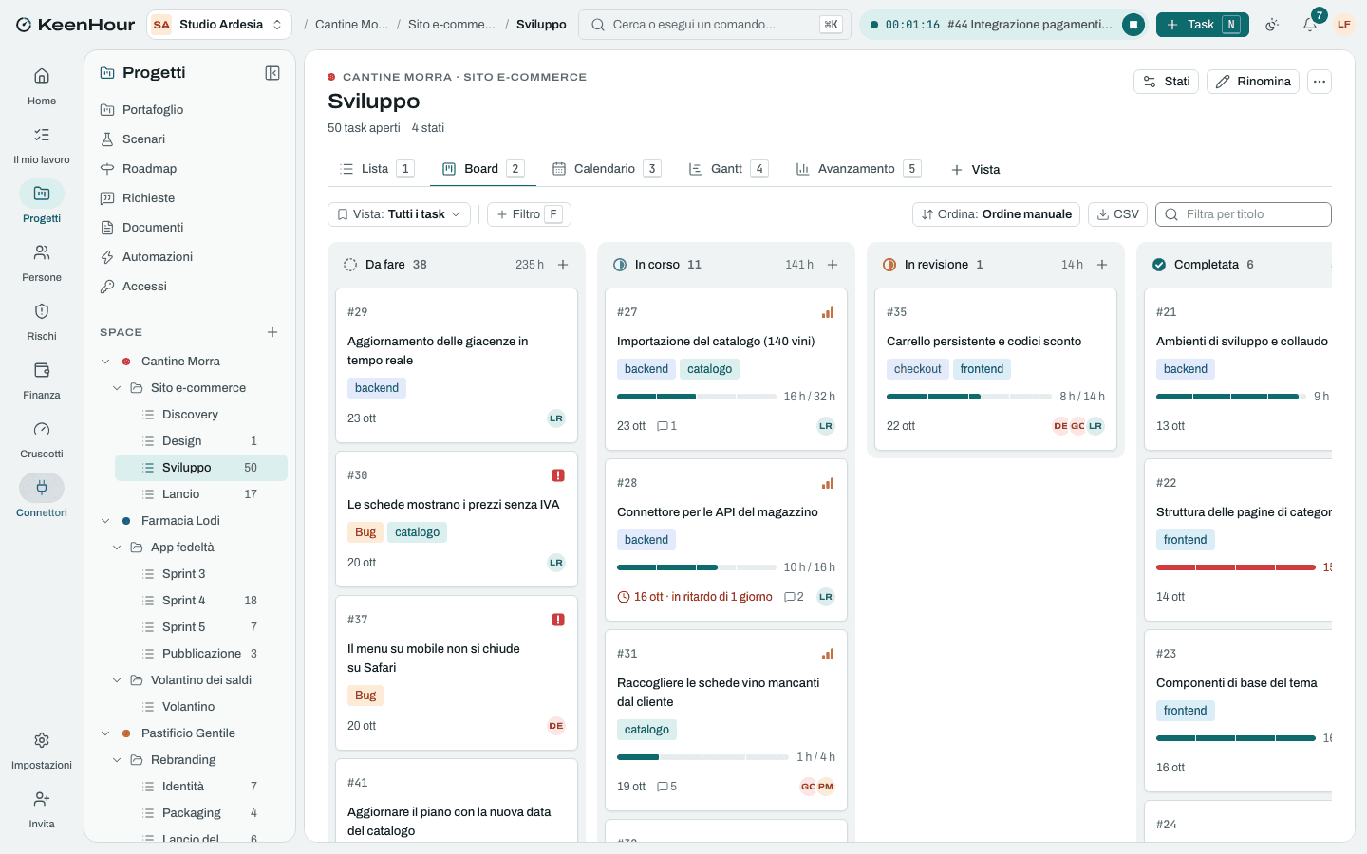Open the Vista: Tutti i task dropdown
The image size is (1367, 854).
399,214
